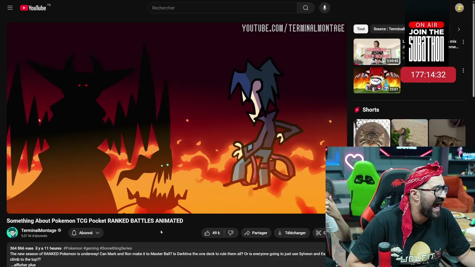Click the notification bell on Abonné button
475x267 pixels.
pos(74,233)
